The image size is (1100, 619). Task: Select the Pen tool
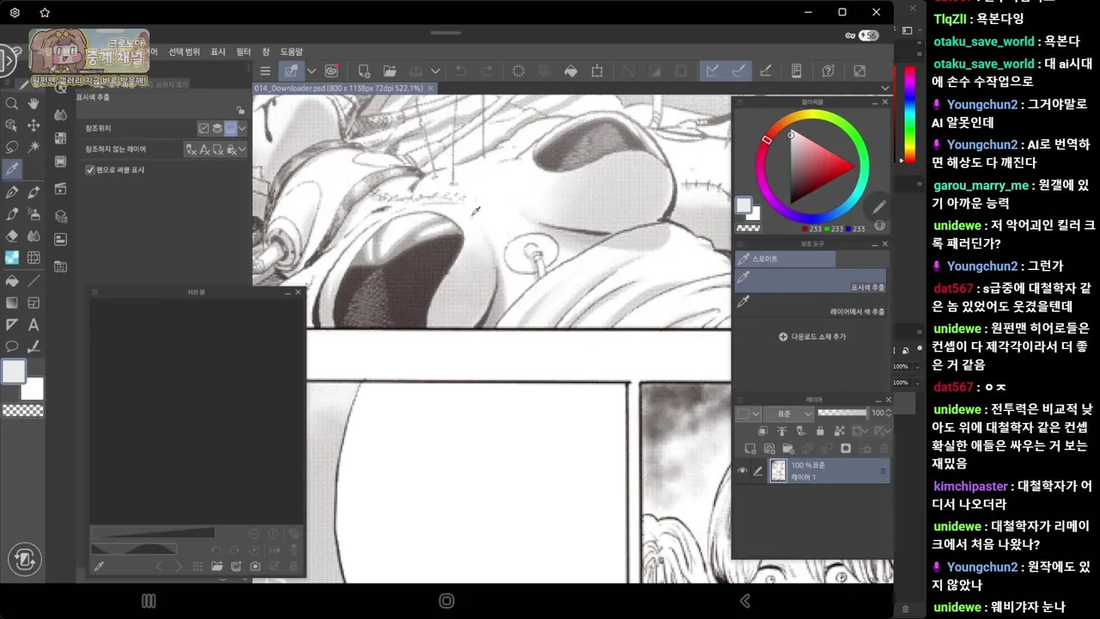point(12,192)
